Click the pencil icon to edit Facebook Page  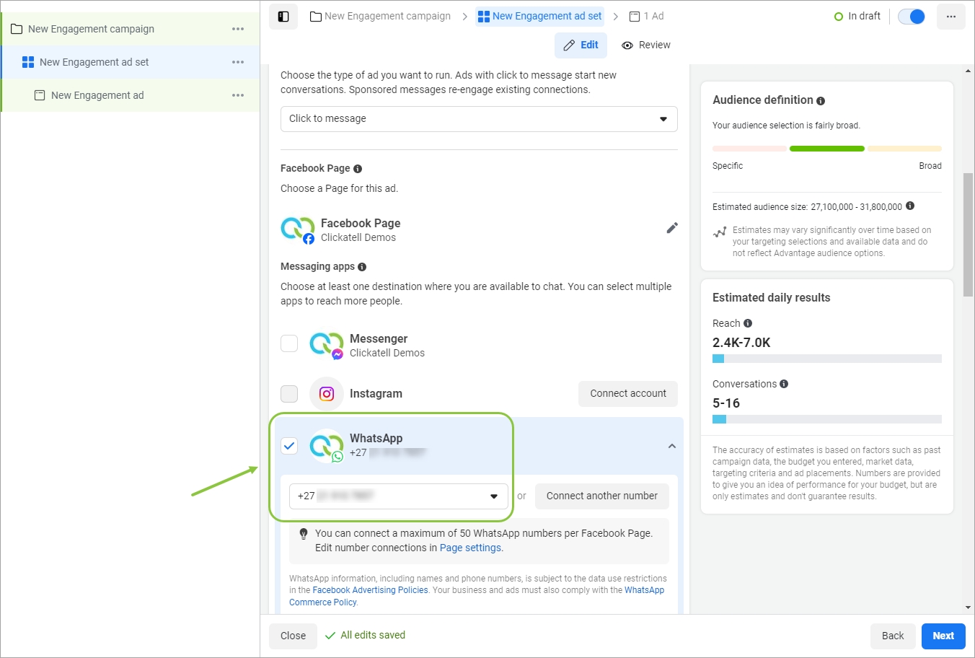click(x=672, y=228)
